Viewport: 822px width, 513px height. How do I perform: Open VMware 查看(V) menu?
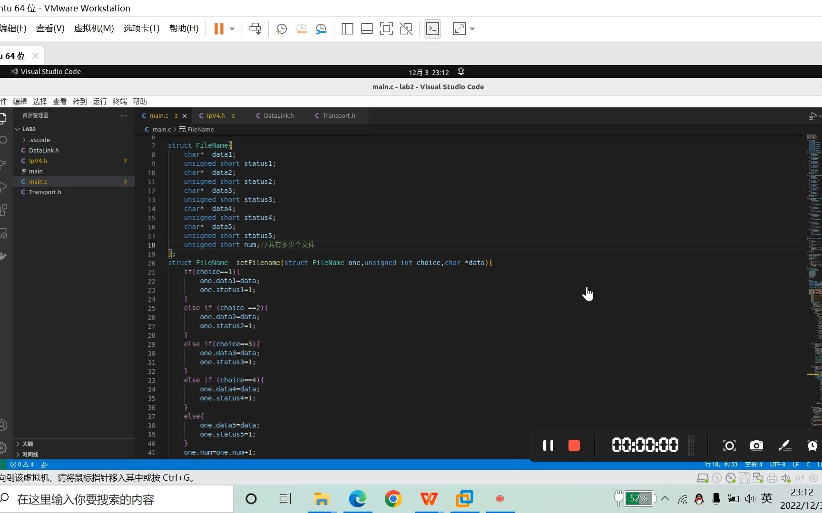pyautogui.click(x=50, y=28)
